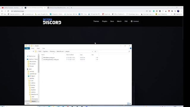
Task: Open the red speech bubble extension icon
Action: 169,11
